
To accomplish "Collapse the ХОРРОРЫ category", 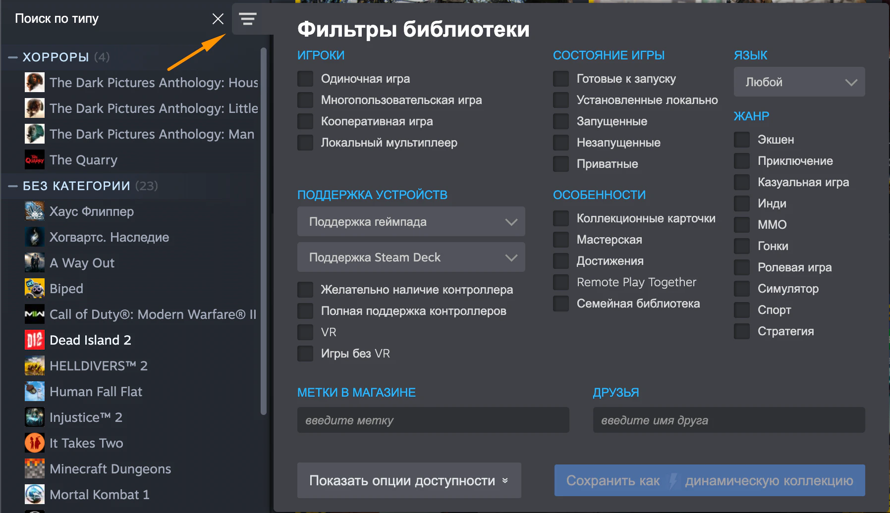I will pos(13,57).
